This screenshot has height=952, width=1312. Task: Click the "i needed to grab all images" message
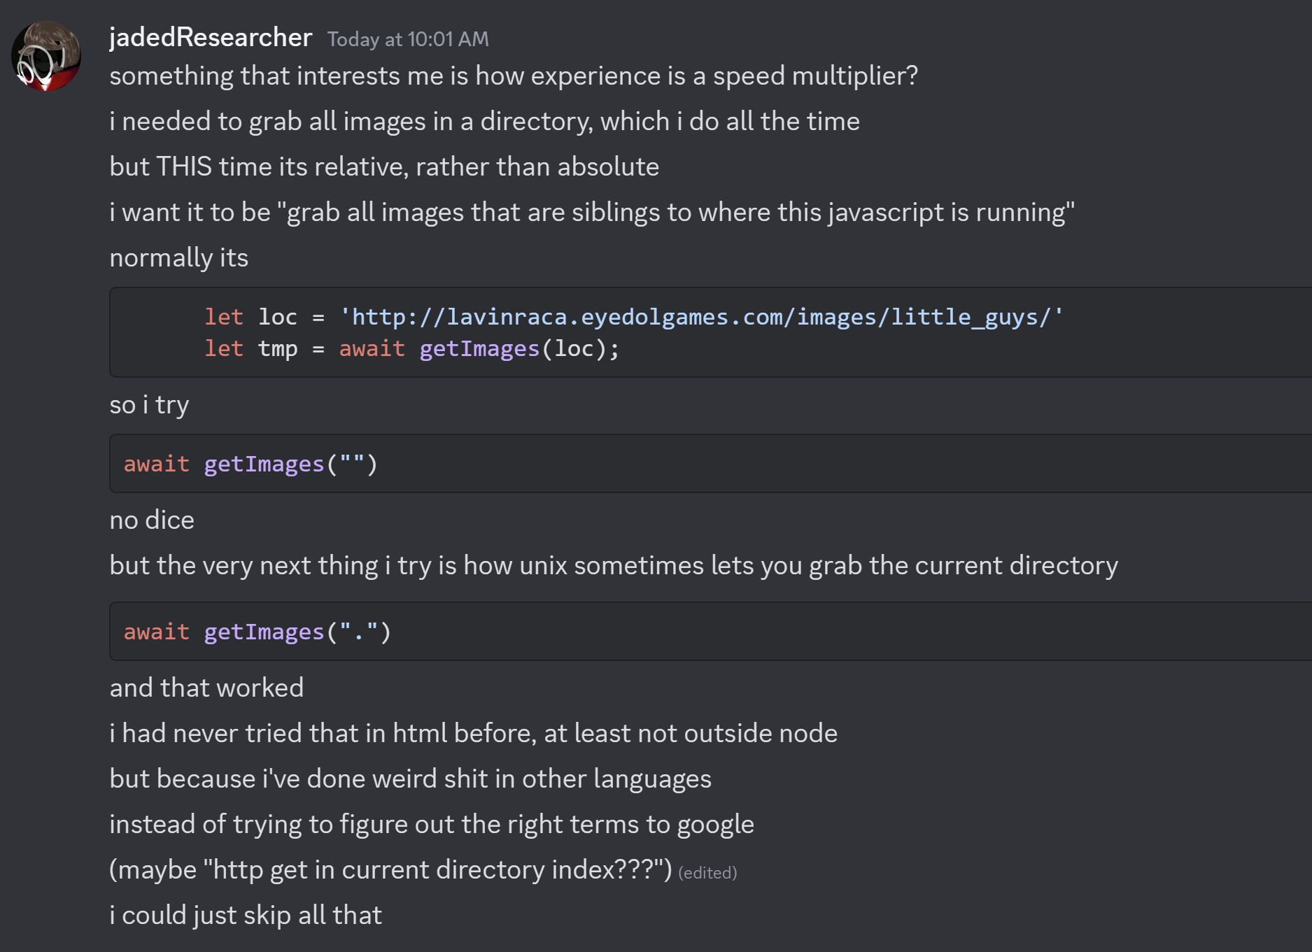click(x=484, y=121)
